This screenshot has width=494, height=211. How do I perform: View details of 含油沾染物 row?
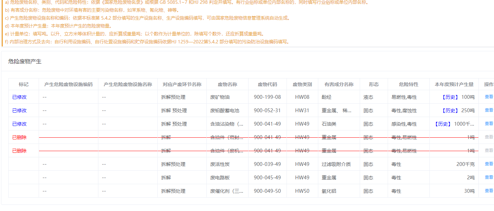pos(489,124)
